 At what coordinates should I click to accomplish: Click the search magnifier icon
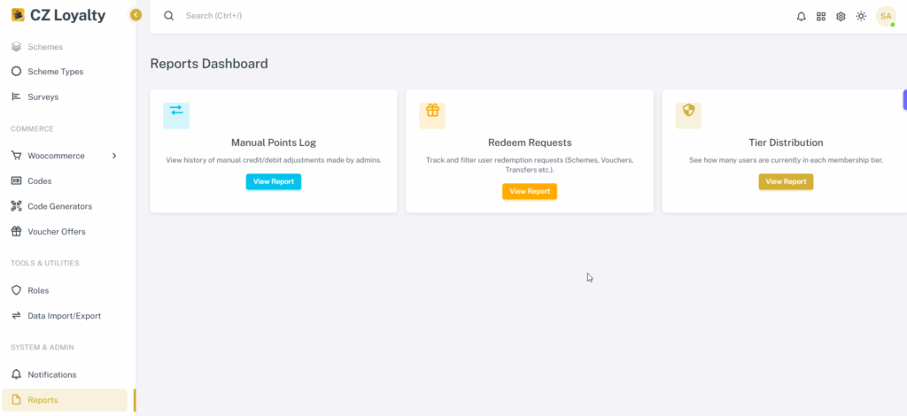tap(169, 16)
